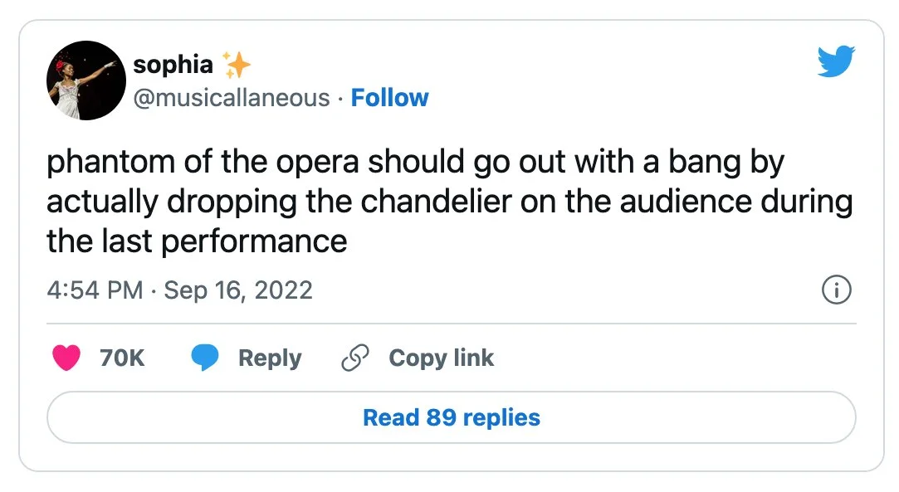Follow the @musicallaneous account
The image size is (899, 492).
click(x=389, y=98)
